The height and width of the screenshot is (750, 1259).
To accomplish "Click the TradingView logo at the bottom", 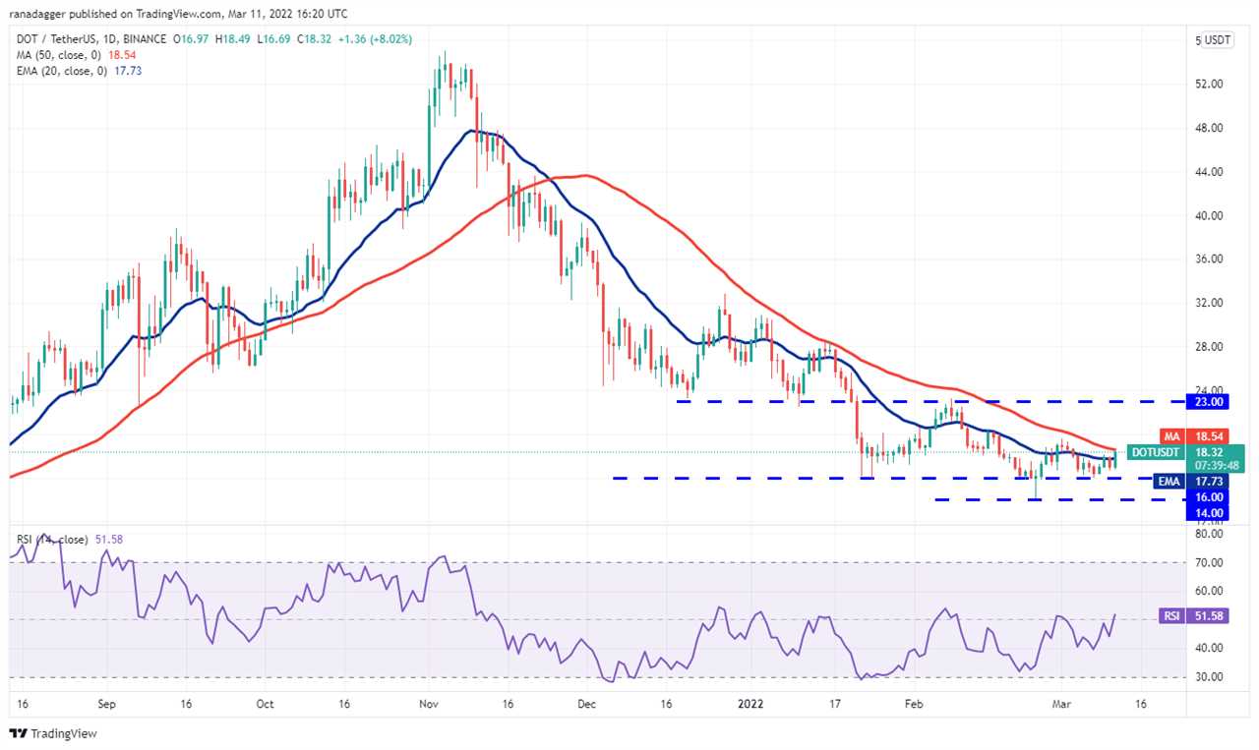I will pyautogui.click(x=53, y=733).
